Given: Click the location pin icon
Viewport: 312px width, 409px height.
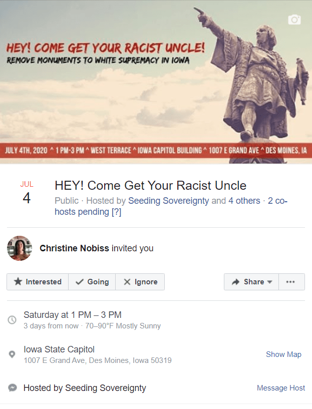Looking at the screenshot, I should [x=12, y=354].
